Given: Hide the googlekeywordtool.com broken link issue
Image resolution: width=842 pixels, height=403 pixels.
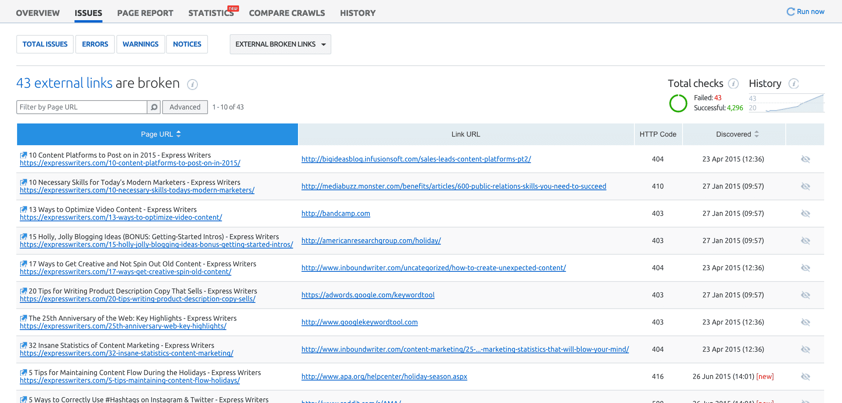Looking at the screenshot, I should click(806, 322).
